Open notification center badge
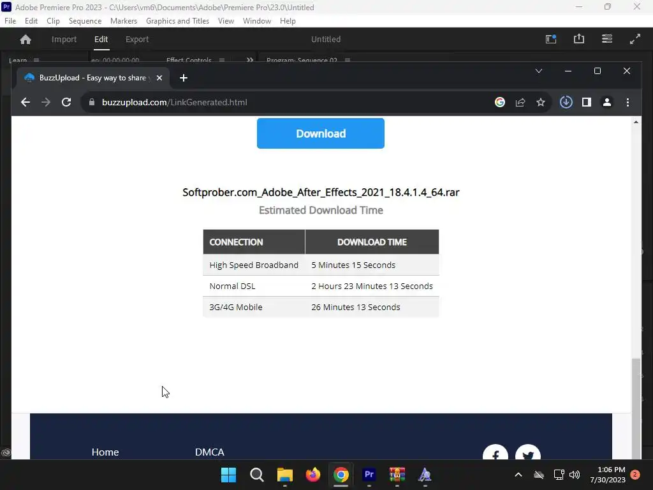The image size is (653, 490). click(635, 475)
